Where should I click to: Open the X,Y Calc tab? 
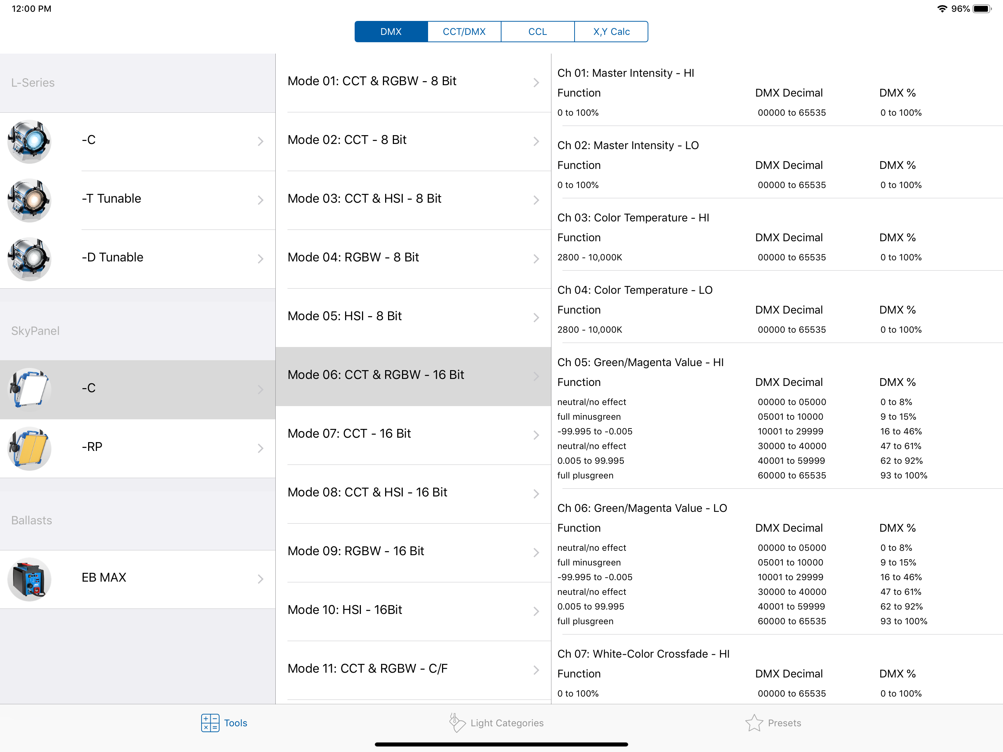pos(611,32)
